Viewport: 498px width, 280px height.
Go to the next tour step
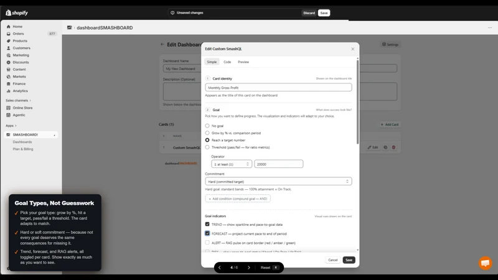(x=248, y=268)
